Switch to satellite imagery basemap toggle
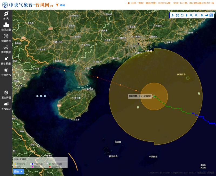Screen dimensions: 216x176 pyautogui.click(x=211, y=15)
